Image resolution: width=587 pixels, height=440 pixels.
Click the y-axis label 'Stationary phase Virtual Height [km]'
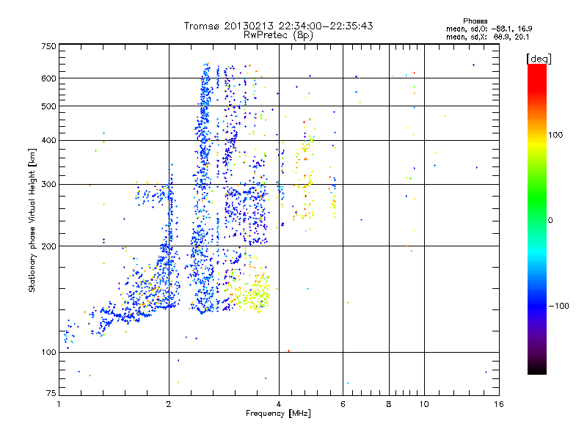(x=32, y=220)
